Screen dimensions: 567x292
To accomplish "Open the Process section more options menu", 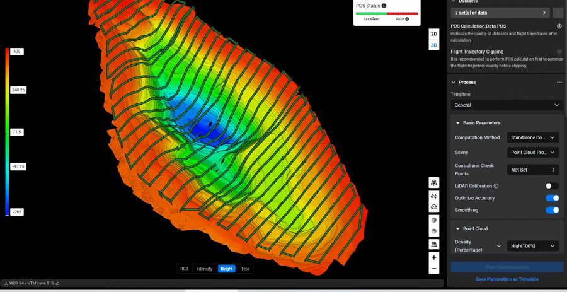I will (559, 82).
